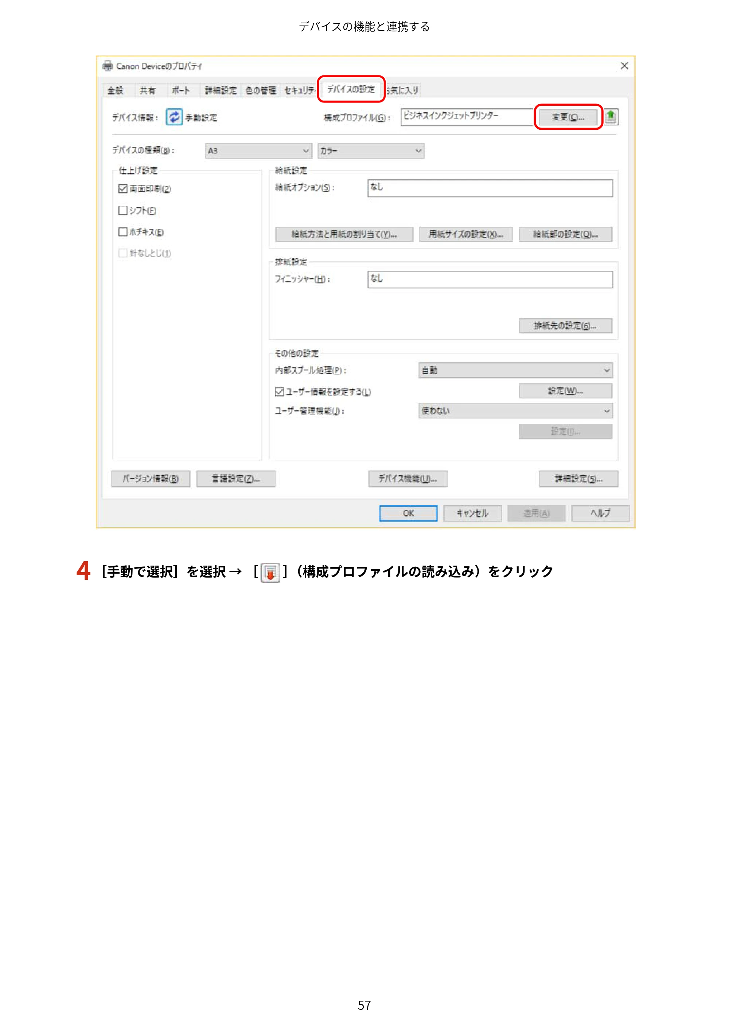
Task: Open the A3 device type dropdown
Action: 258,151
